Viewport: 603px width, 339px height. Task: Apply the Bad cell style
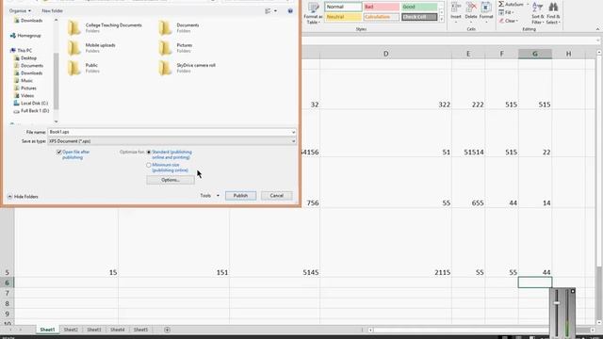point(381,7)
